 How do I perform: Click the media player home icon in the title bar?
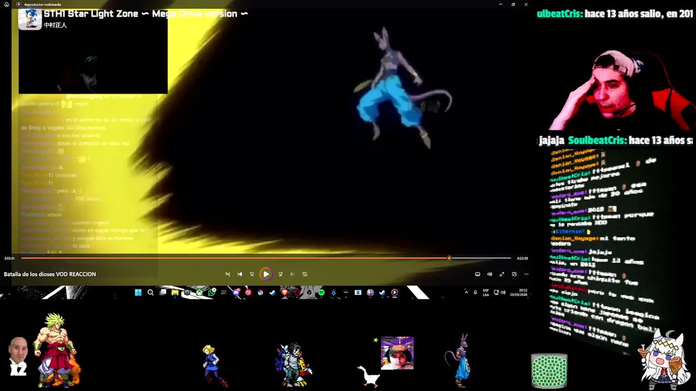click(x=7, y=4)
